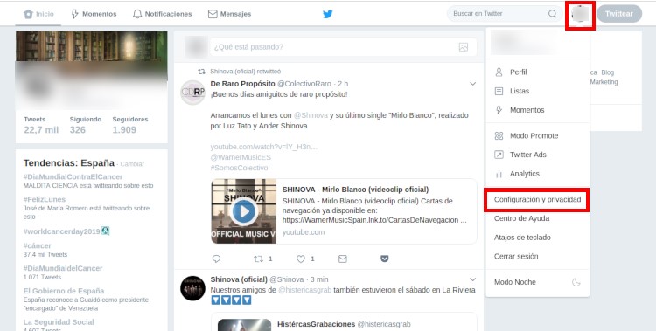Click the Twittear button

tap(619, 14)
